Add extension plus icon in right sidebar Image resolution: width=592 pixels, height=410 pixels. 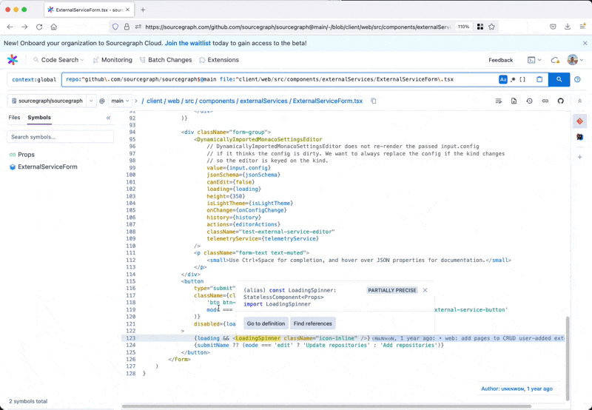point(580,157)
